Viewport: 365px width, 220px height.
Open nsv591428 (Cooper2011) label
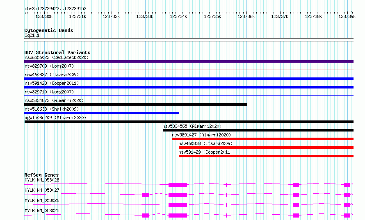tap(52, 83)
